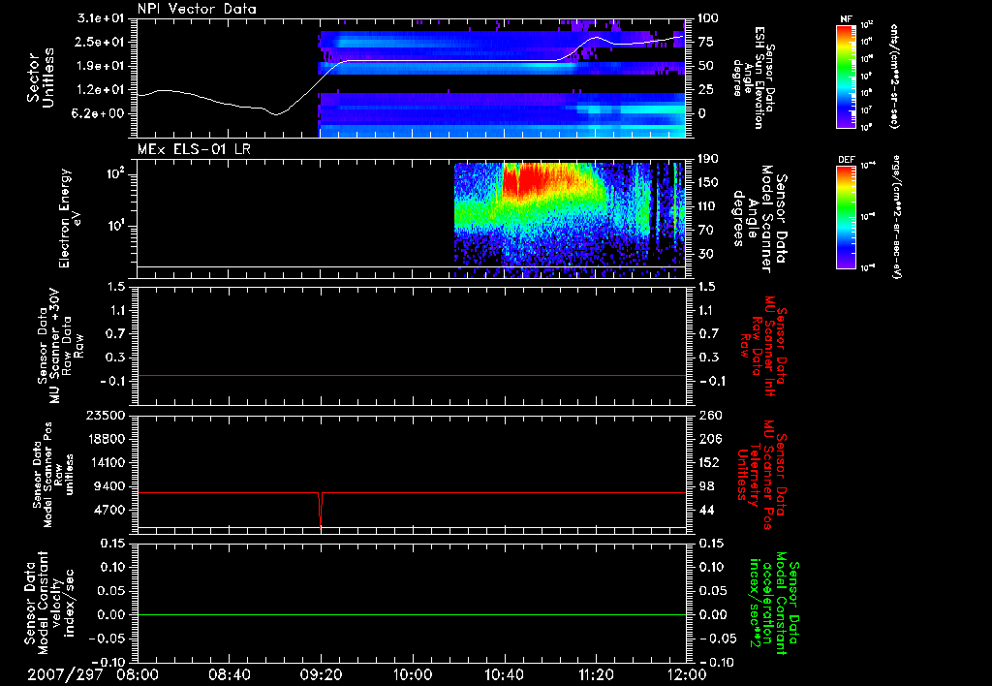Click the 44 tick on Scanner Pos Telemetry axis

pos(706,510)
